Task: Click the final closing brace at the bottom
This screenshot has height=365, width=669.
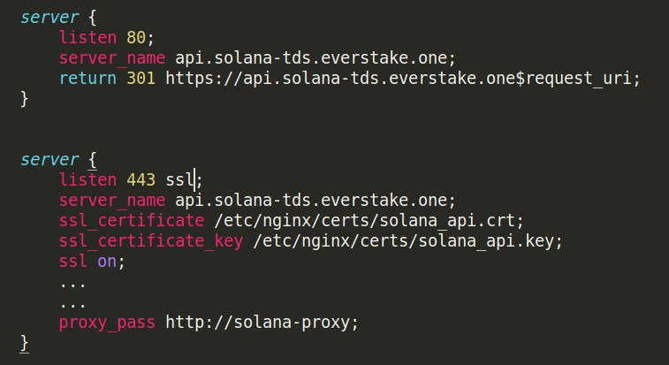Action: point(25,342)
